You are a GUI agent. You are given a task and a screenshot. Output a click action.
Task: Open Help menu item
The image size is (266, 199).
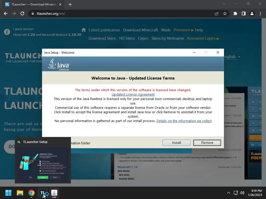click(x=199, y=30)
